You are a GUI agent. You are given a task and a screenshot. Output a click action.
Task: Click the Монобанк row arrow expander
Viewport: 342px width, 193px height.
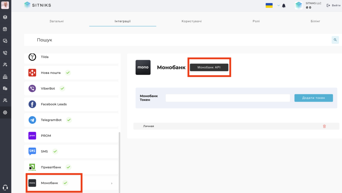pos(112,183)
